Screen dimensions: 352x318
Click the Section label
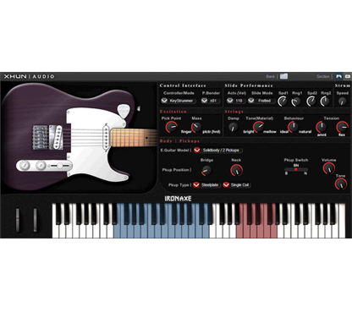(322, 76)
